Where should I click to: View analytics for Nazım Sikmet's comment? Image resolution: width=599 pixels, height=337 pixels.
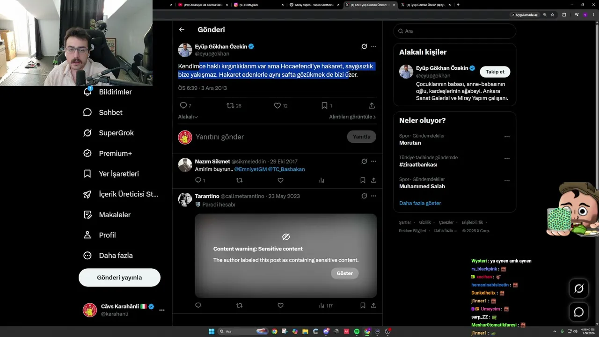[321, 180]
